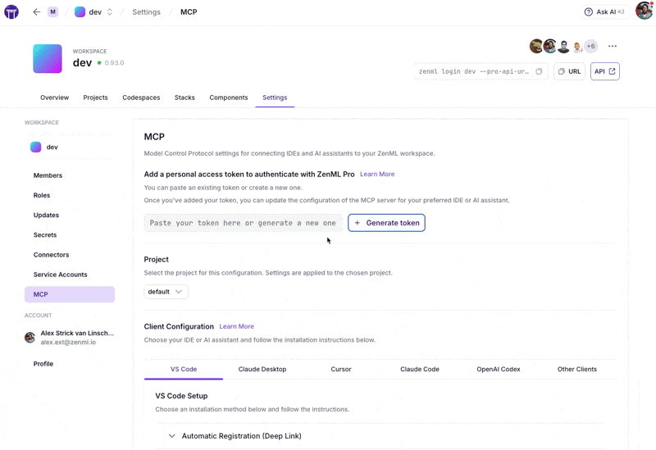Select the Settings tab
656x450 pixels.
click(275, 98)
